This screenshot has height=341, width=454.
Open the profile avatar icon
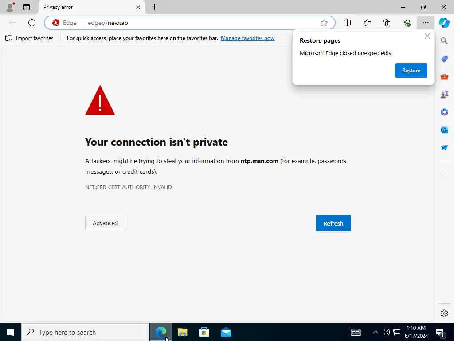click(10, 7)
